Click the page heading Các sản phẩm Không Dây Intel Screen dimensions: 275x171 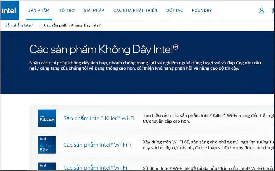coord(104,49)
